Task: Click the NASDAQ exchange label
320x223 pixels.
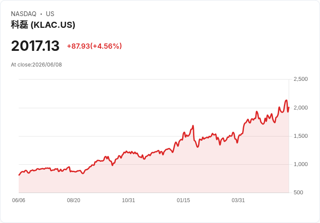Action: (x=23, y=14)
